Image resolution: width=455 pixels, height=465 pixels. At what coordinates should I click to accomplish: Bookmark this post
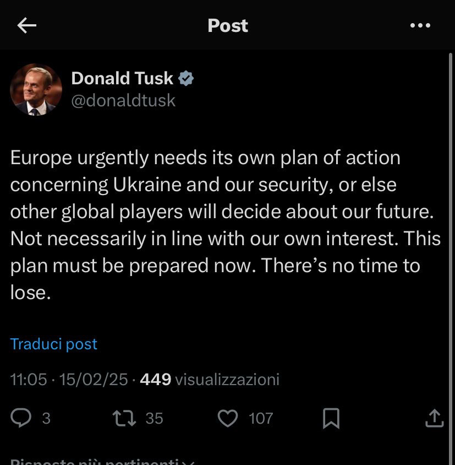(331, 418)
